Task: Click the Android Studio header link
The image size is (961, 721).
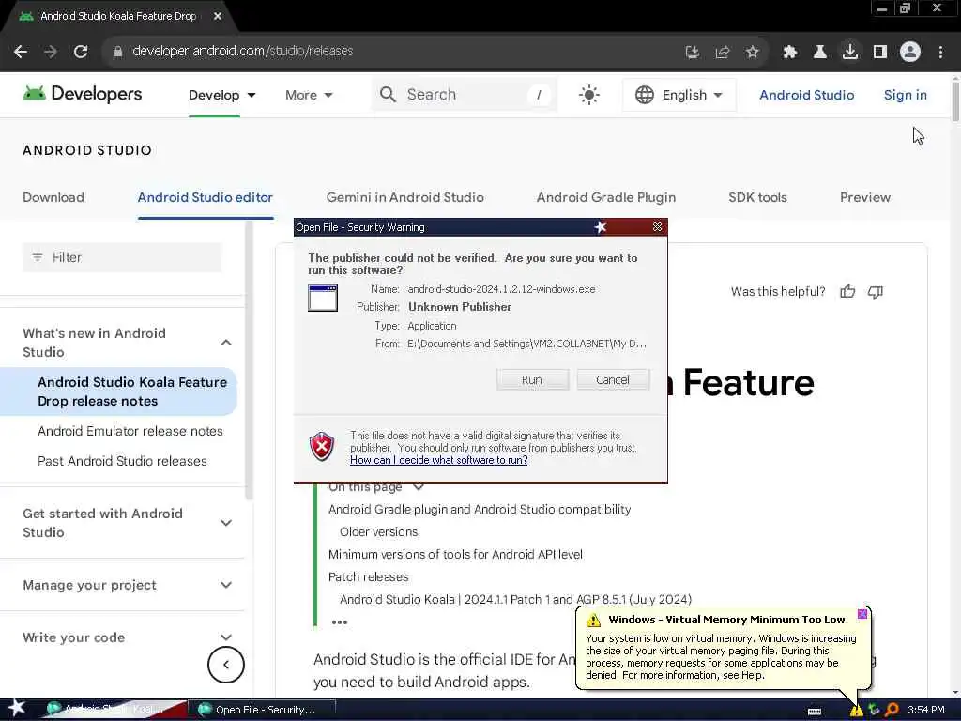Action: click(x=806, y=95)
